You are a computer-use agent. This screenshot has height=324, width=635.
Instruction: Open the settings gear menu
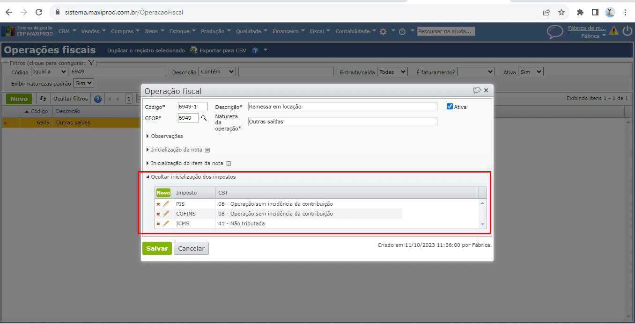(383, 32)
